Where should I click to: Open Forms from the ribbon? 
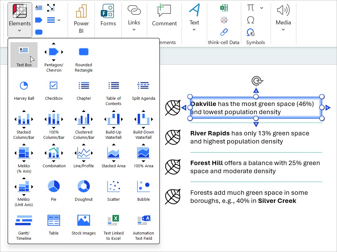point(108,16)
